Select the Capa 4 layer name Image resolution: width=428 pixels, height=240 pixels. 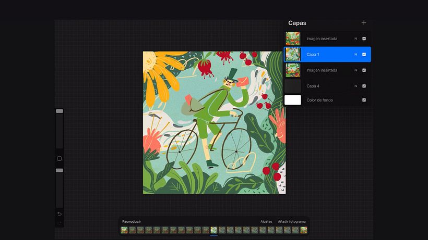pos(313,86)
